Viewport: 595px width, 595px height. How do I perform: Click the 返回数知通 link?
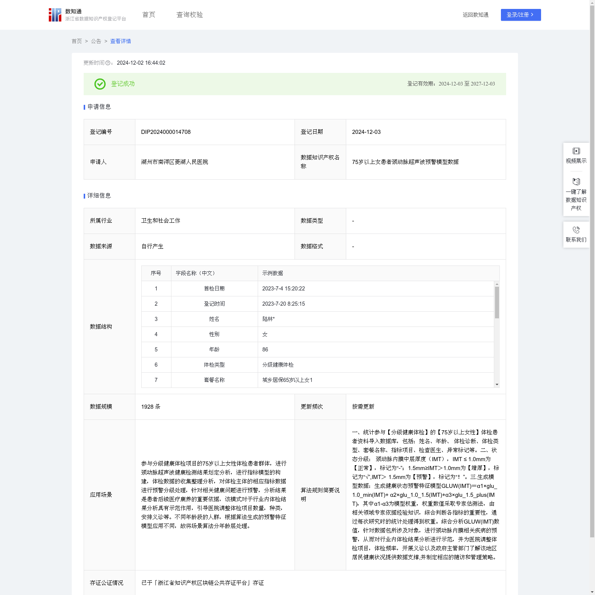(x=475, y=15)
